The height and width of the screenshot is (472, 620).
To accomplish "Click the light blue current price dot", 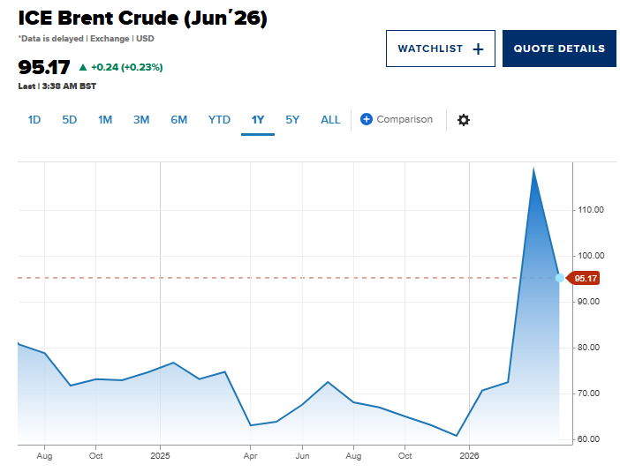I will 560,278.
